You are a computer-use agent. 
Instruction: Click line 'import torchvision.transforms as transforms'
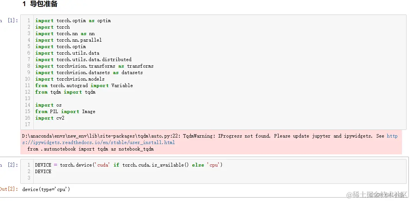pyautogui.click(x=94, y=66)
